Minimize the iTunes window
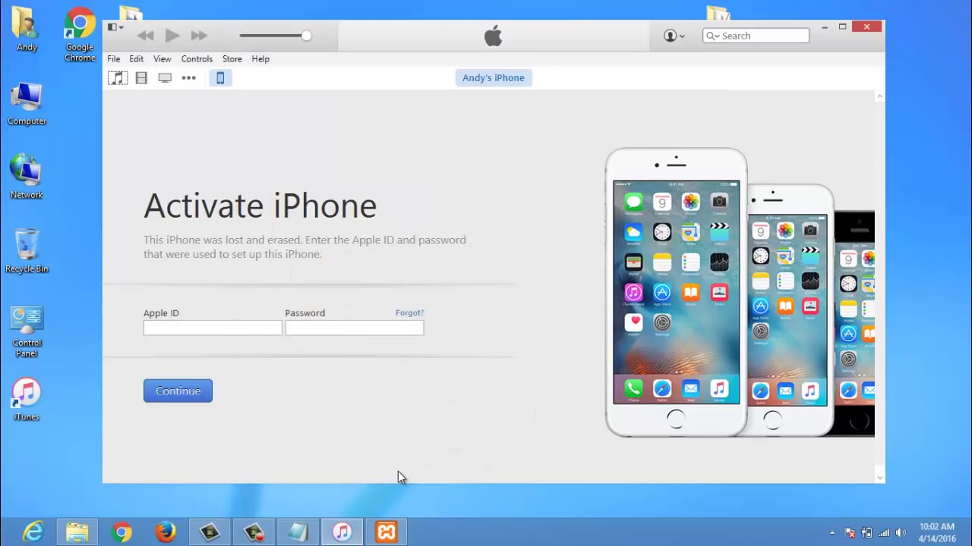The image size is (972, 546). coord(825,27)
